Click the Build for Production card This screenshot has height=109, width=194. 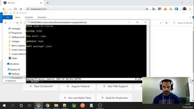[114, 98]
